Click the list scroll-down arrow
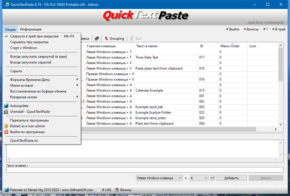Screen dimensions: 290x196 point(280,124)
